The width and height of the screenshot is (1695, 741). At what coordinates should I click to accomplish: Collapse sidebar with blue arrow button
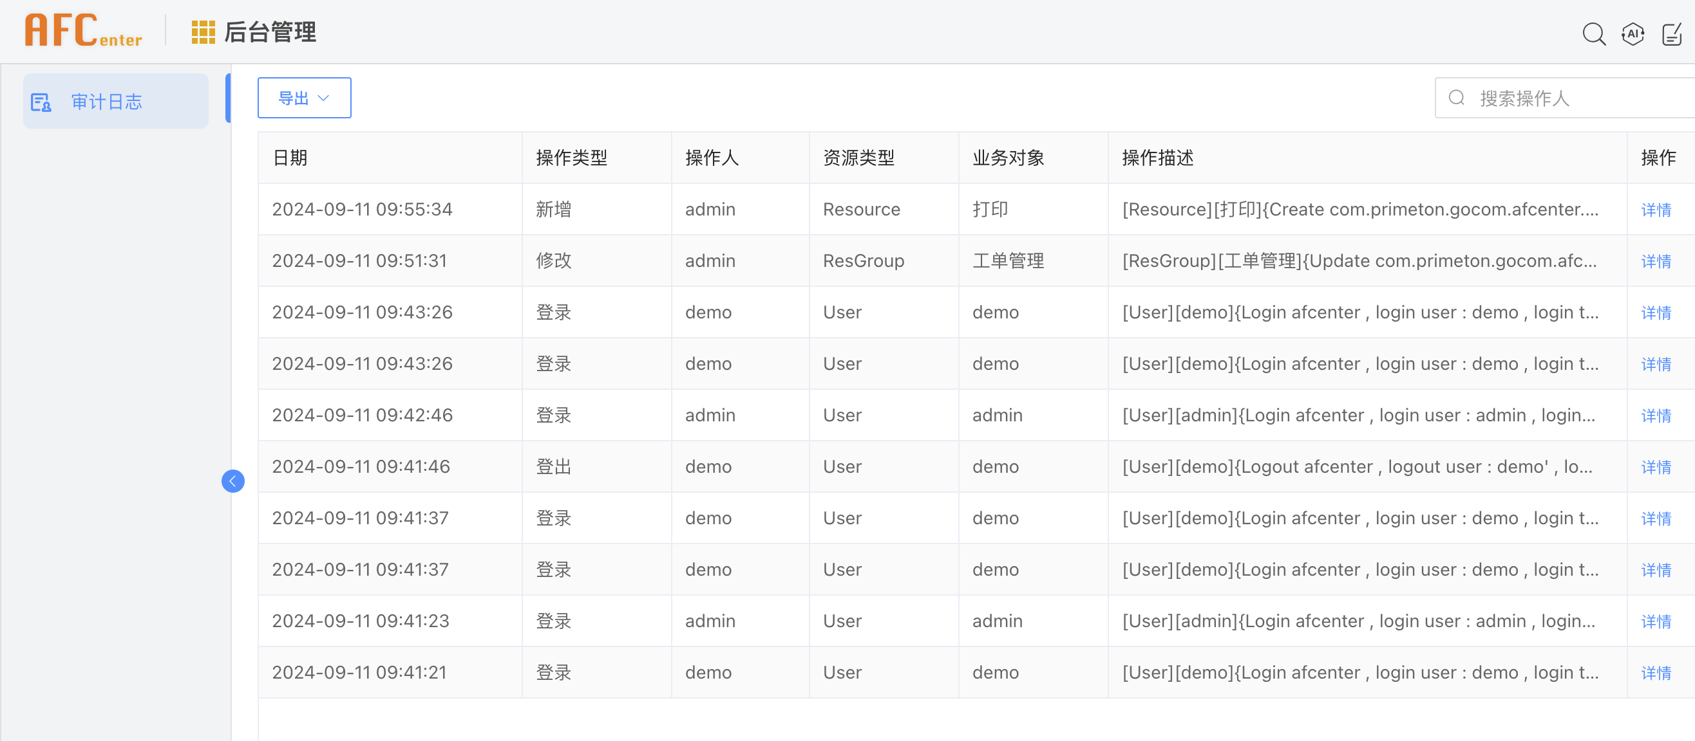click(x=233, y=480)
